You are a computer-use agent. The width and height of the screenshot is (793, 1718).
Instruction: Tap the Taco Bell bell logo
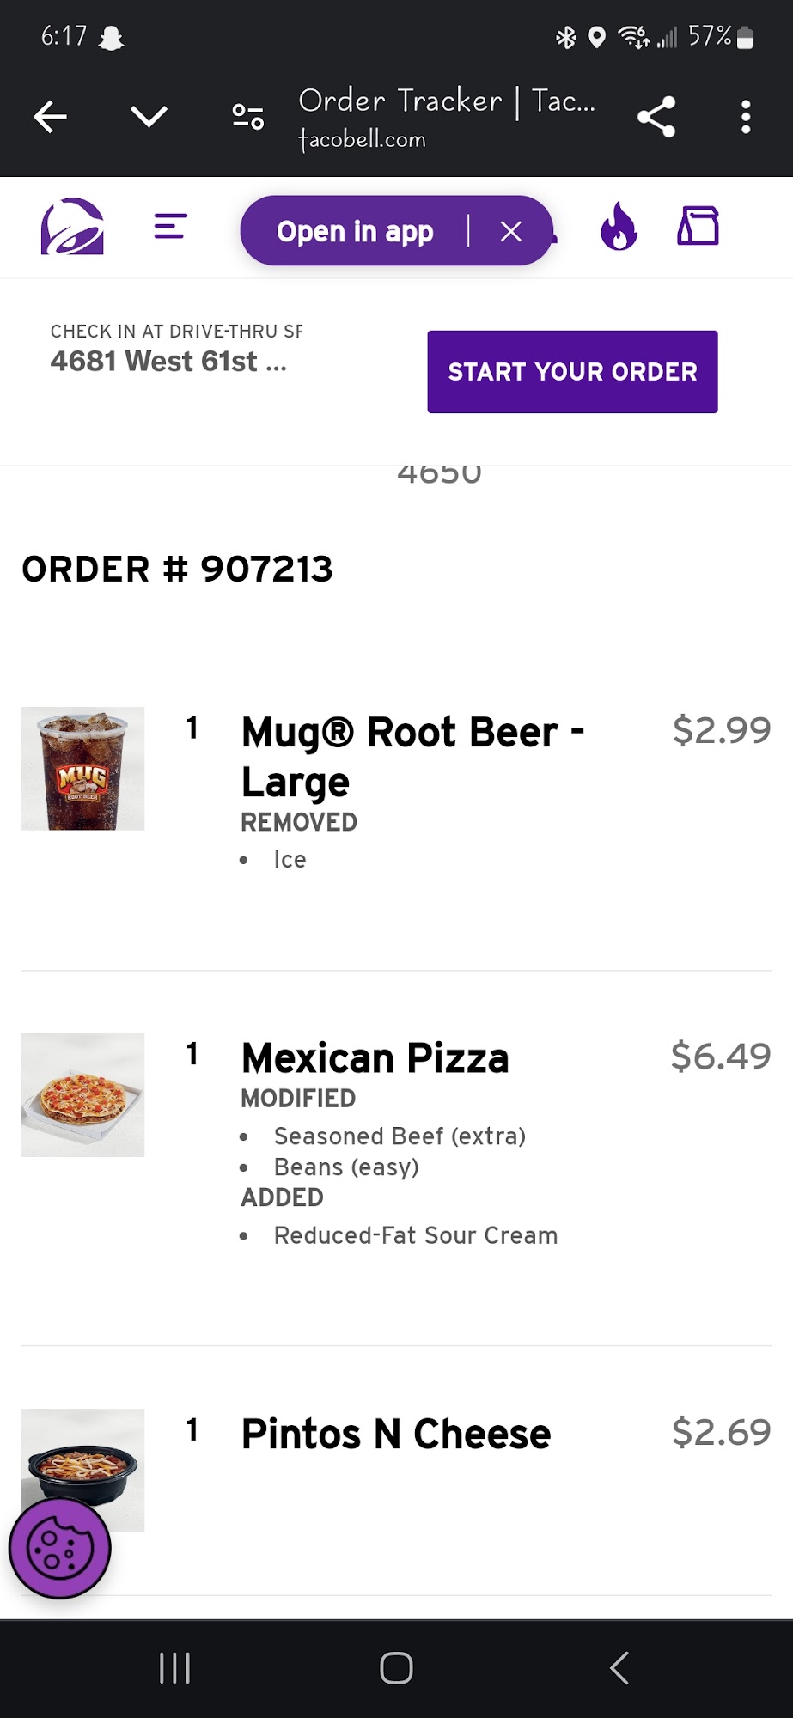click(x=72, y=228)
